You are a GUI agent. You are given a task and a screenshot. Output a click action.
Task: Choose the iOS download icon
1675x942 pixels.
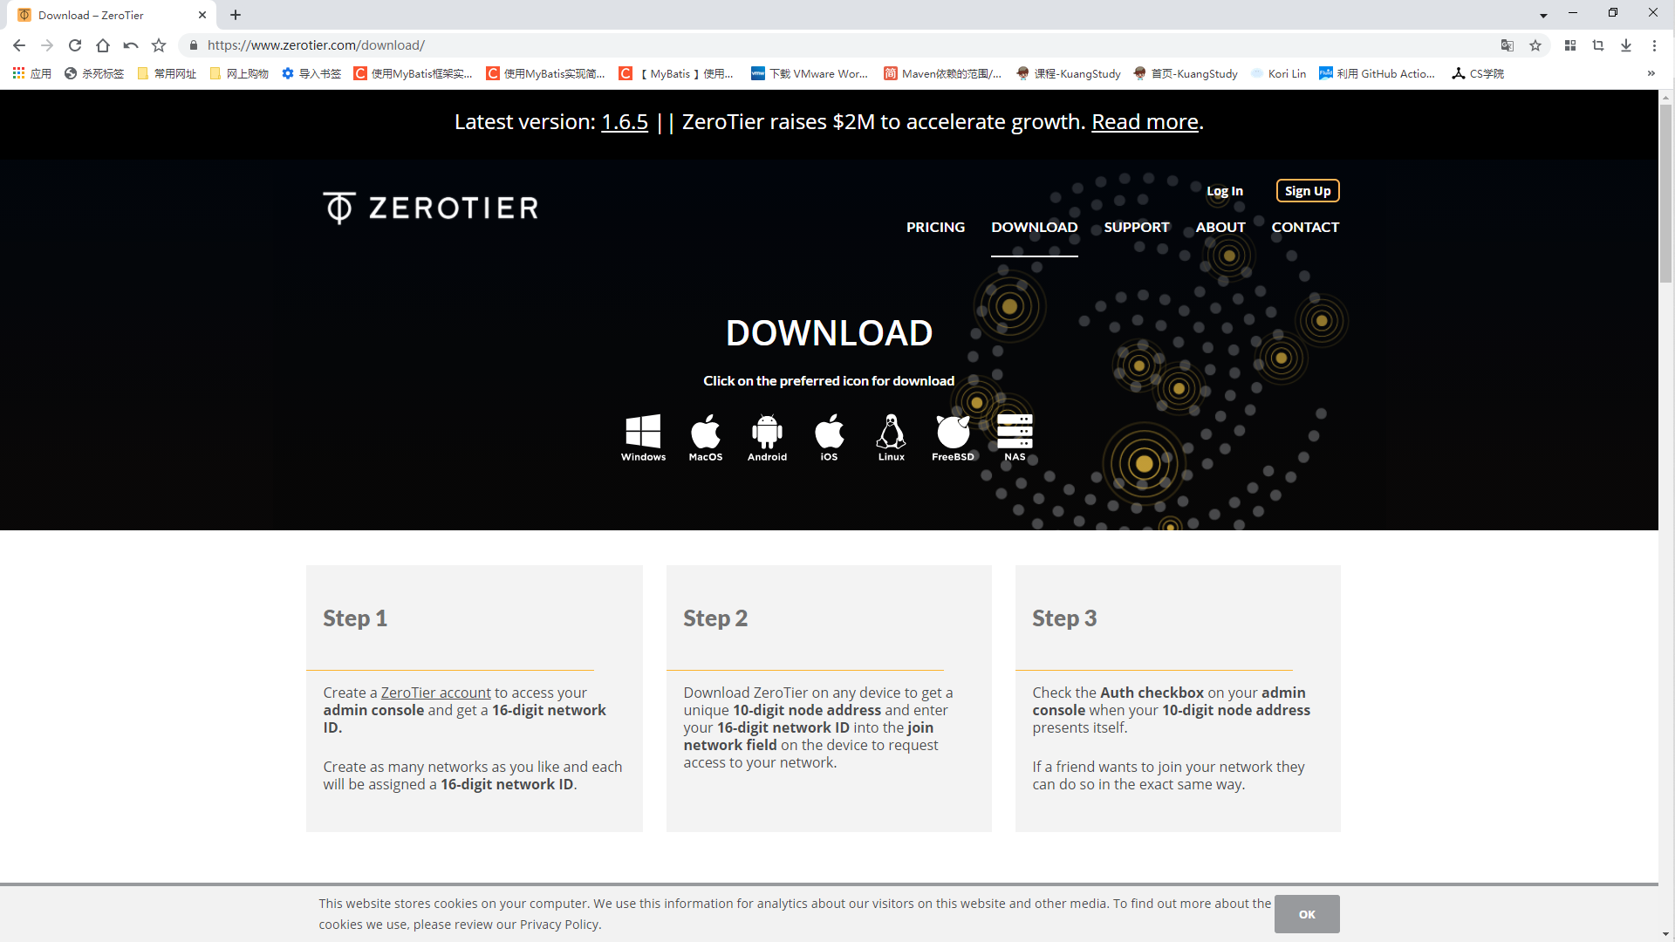tap(829, 432)
